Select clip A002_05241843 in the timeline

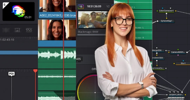click(57, 15)
